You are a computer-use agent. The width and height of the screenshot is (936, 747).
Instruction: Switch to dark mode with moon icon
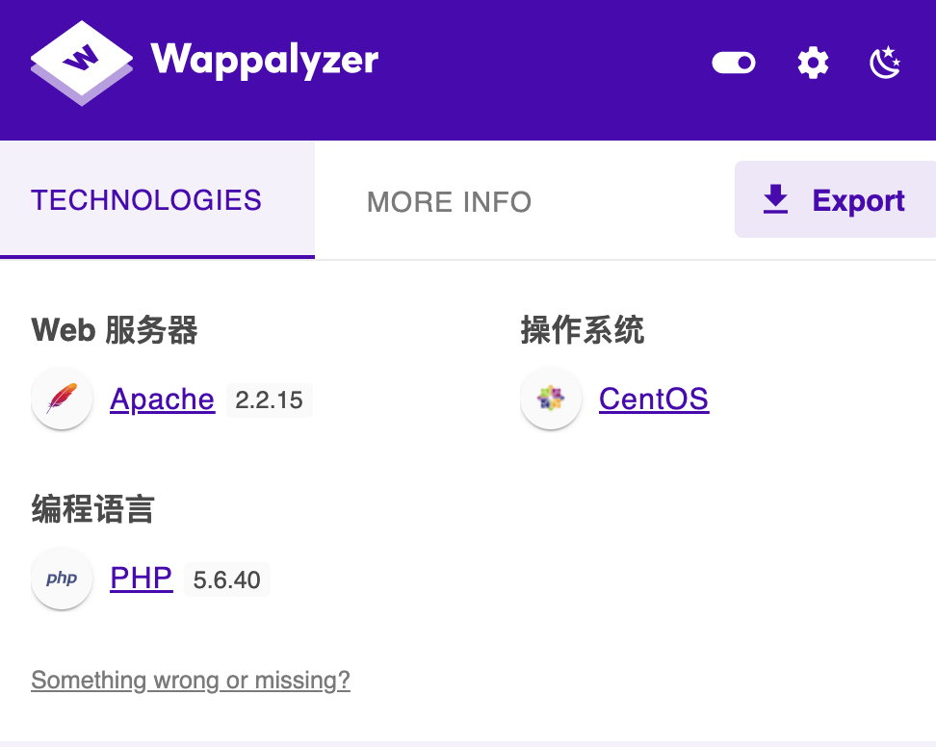pyautogui.click(x=885, y=62)
